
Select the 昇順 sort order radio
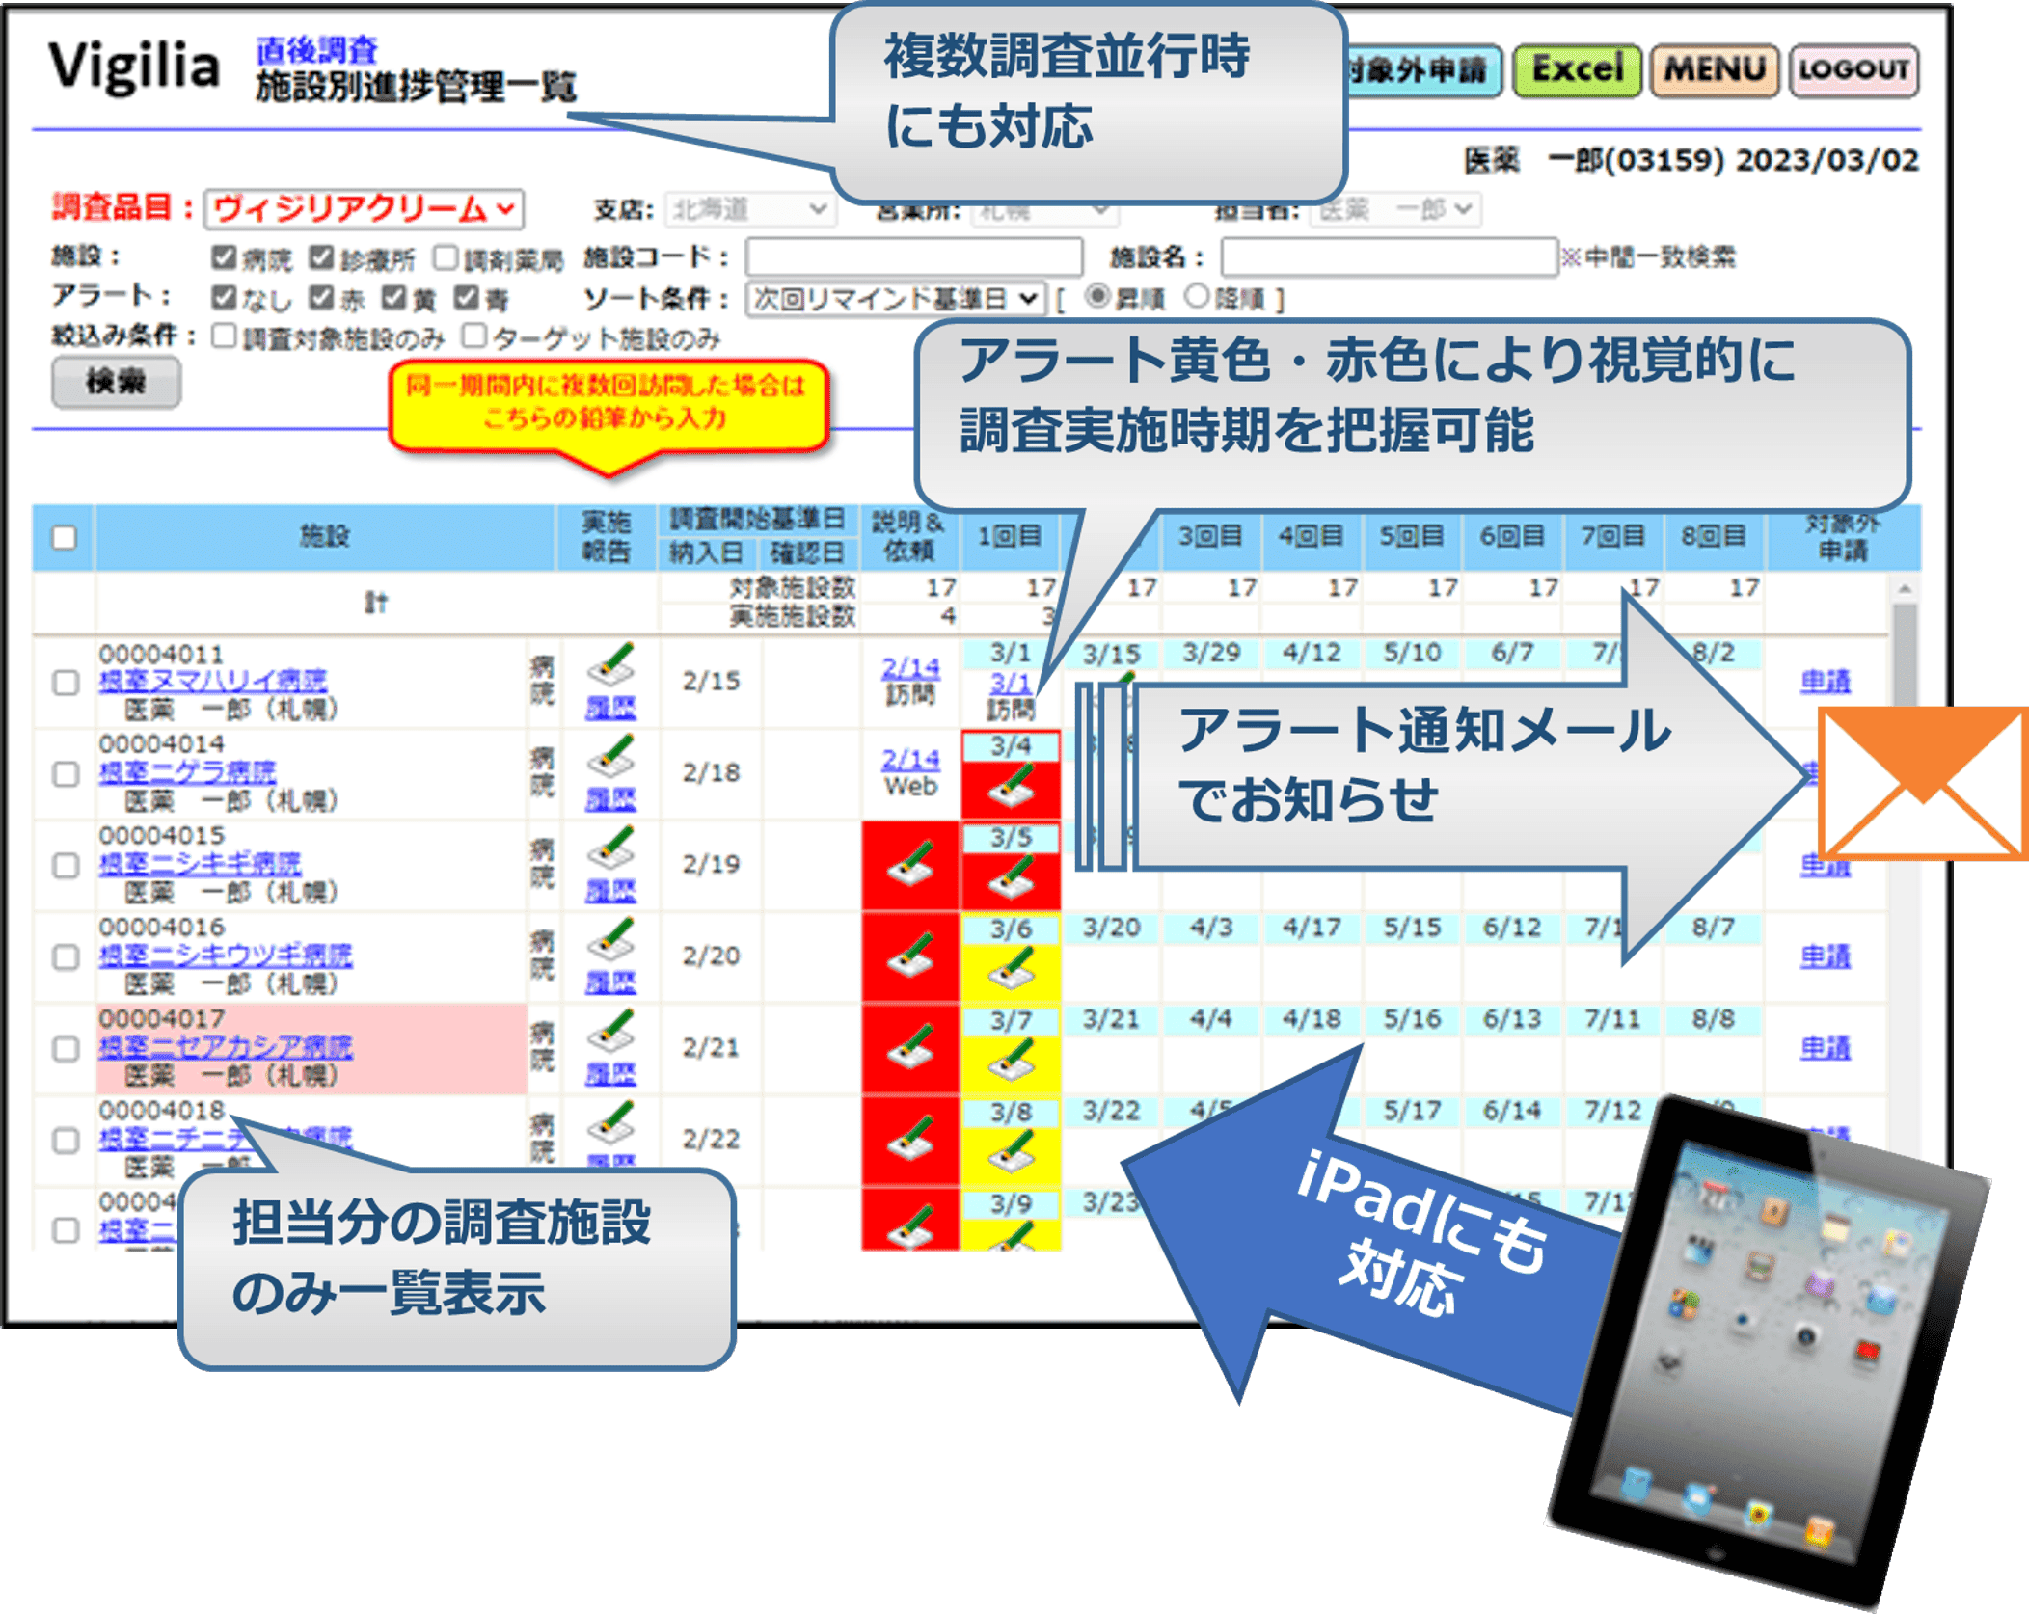coord(1096,297)
